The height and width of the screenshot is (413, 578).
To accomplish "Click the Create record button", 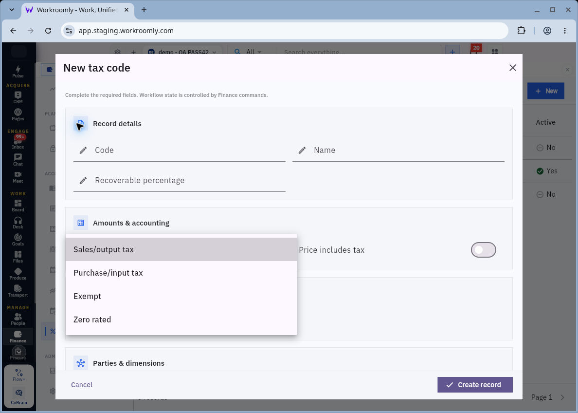I will pos(475,385).
